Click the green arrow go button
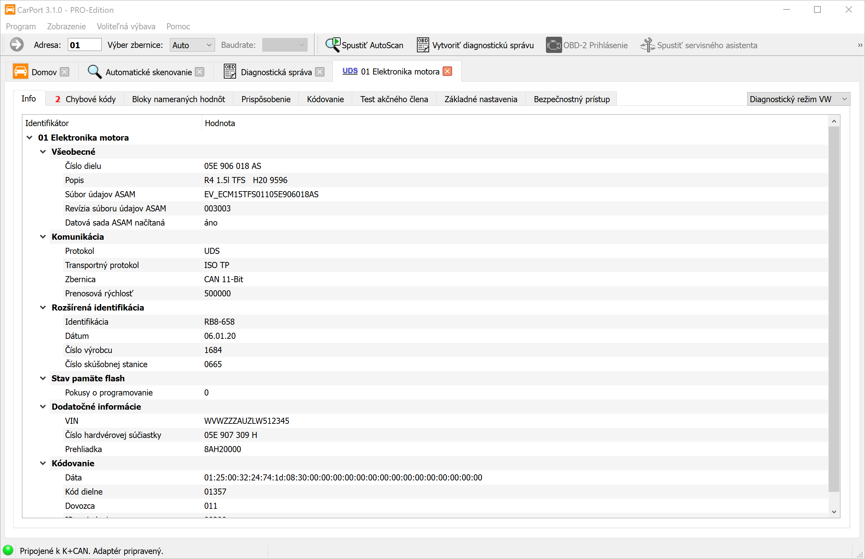The height and width of the screenshot is (559, 865). click(x=17, y=45)
